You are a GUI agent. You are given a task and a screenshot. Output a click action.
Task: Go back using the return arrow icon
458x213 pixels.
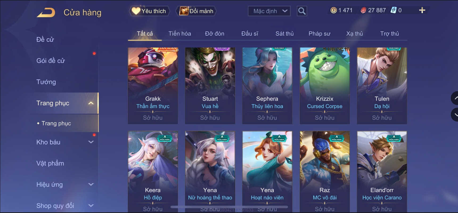(46, 13)
